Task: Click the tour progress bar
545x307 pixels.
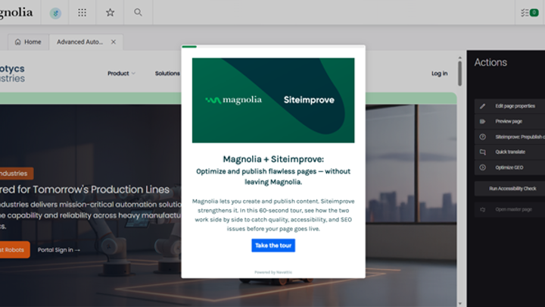Action: pos(273,46)
